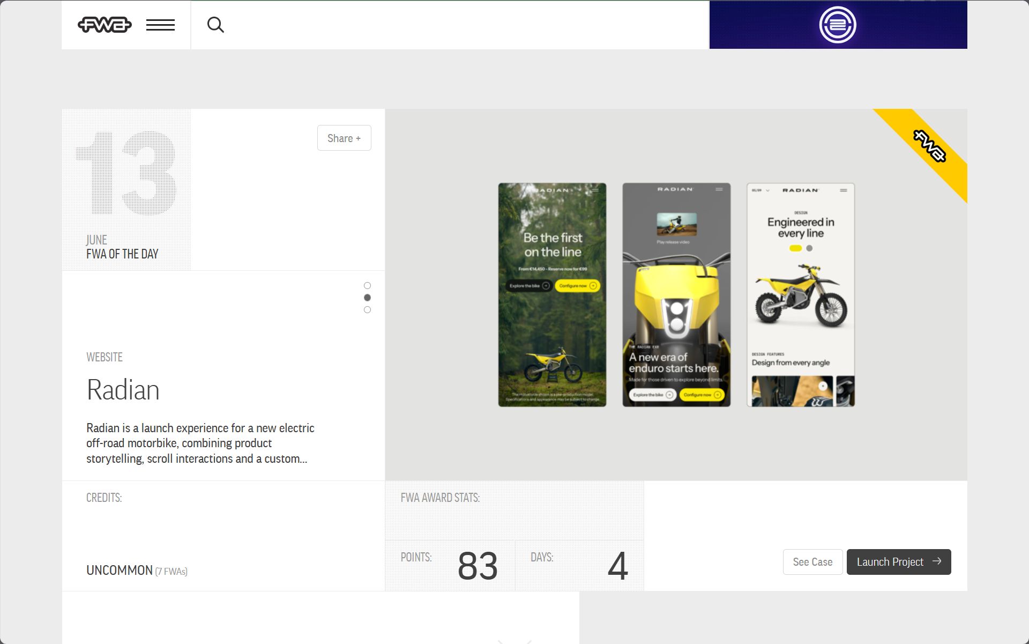Select the third slide indicator dot
This screenshot has width=1029, height=644.
[367, 309]
